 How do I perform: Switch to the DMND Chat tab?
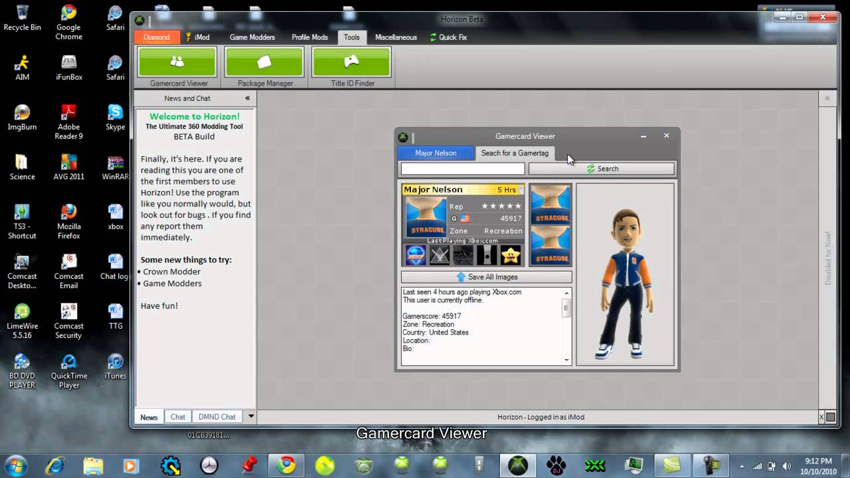pyautogui.click(x=217, y=417)
